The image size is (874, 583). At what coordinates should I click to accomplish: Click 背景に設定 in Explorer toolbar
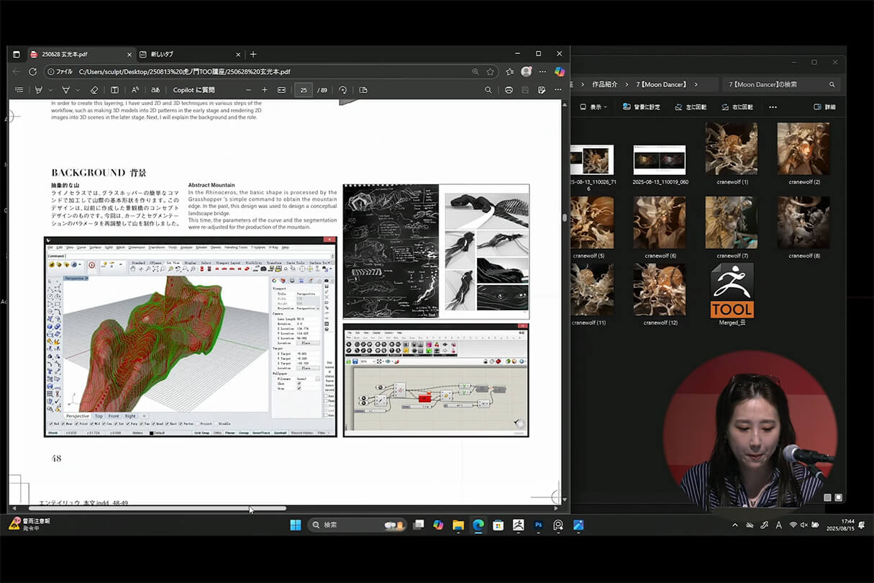tap(641, 107)
